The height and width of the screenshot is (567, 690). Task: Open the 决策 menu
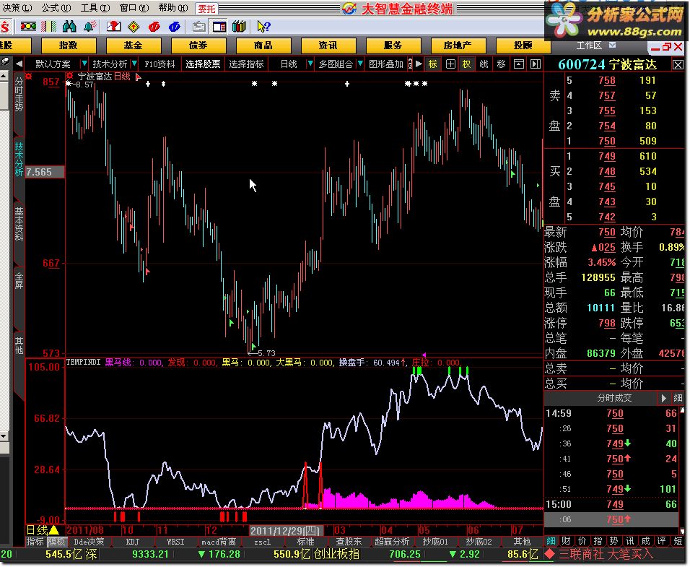[17, 8]
